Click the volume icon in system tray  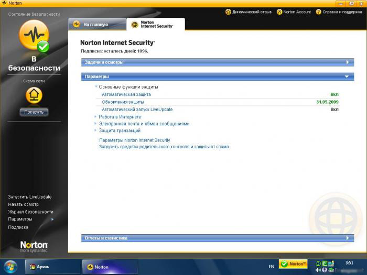tap(318, 270)
